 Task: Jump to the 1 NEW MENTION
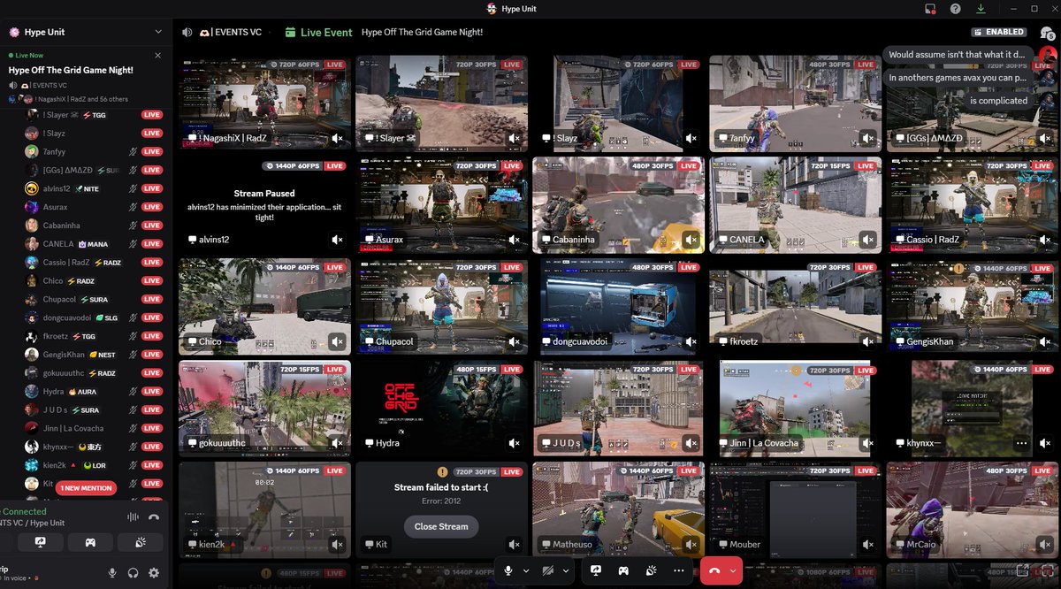click(x=86, y=488)
